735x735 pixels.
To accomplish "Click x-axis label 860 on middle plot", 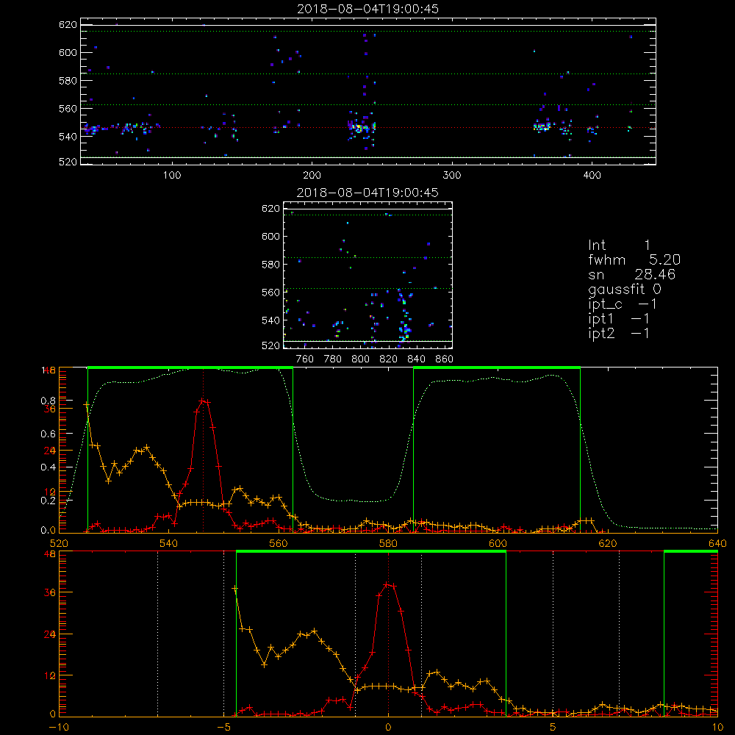I will [x=445, y=359].
